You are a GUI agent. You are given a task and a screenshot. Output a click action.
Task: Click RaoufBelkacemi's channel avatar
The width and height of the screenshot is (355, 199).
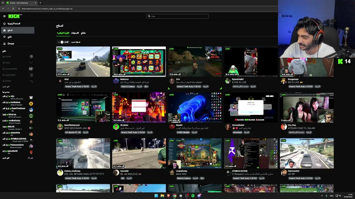[60, 127]
